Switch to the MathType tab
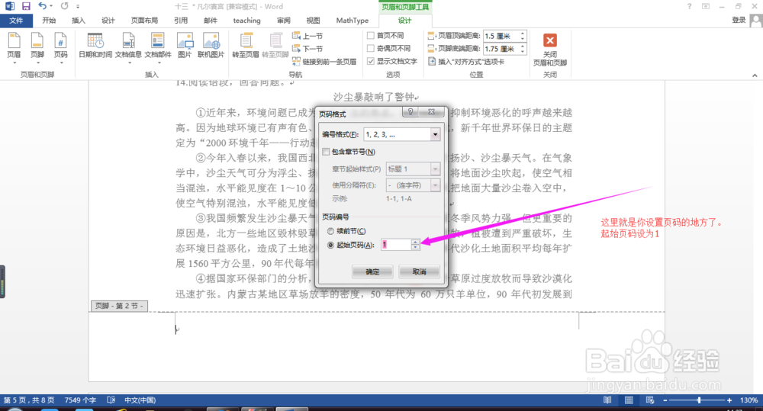The image size is (763, 411). [353, 21]
